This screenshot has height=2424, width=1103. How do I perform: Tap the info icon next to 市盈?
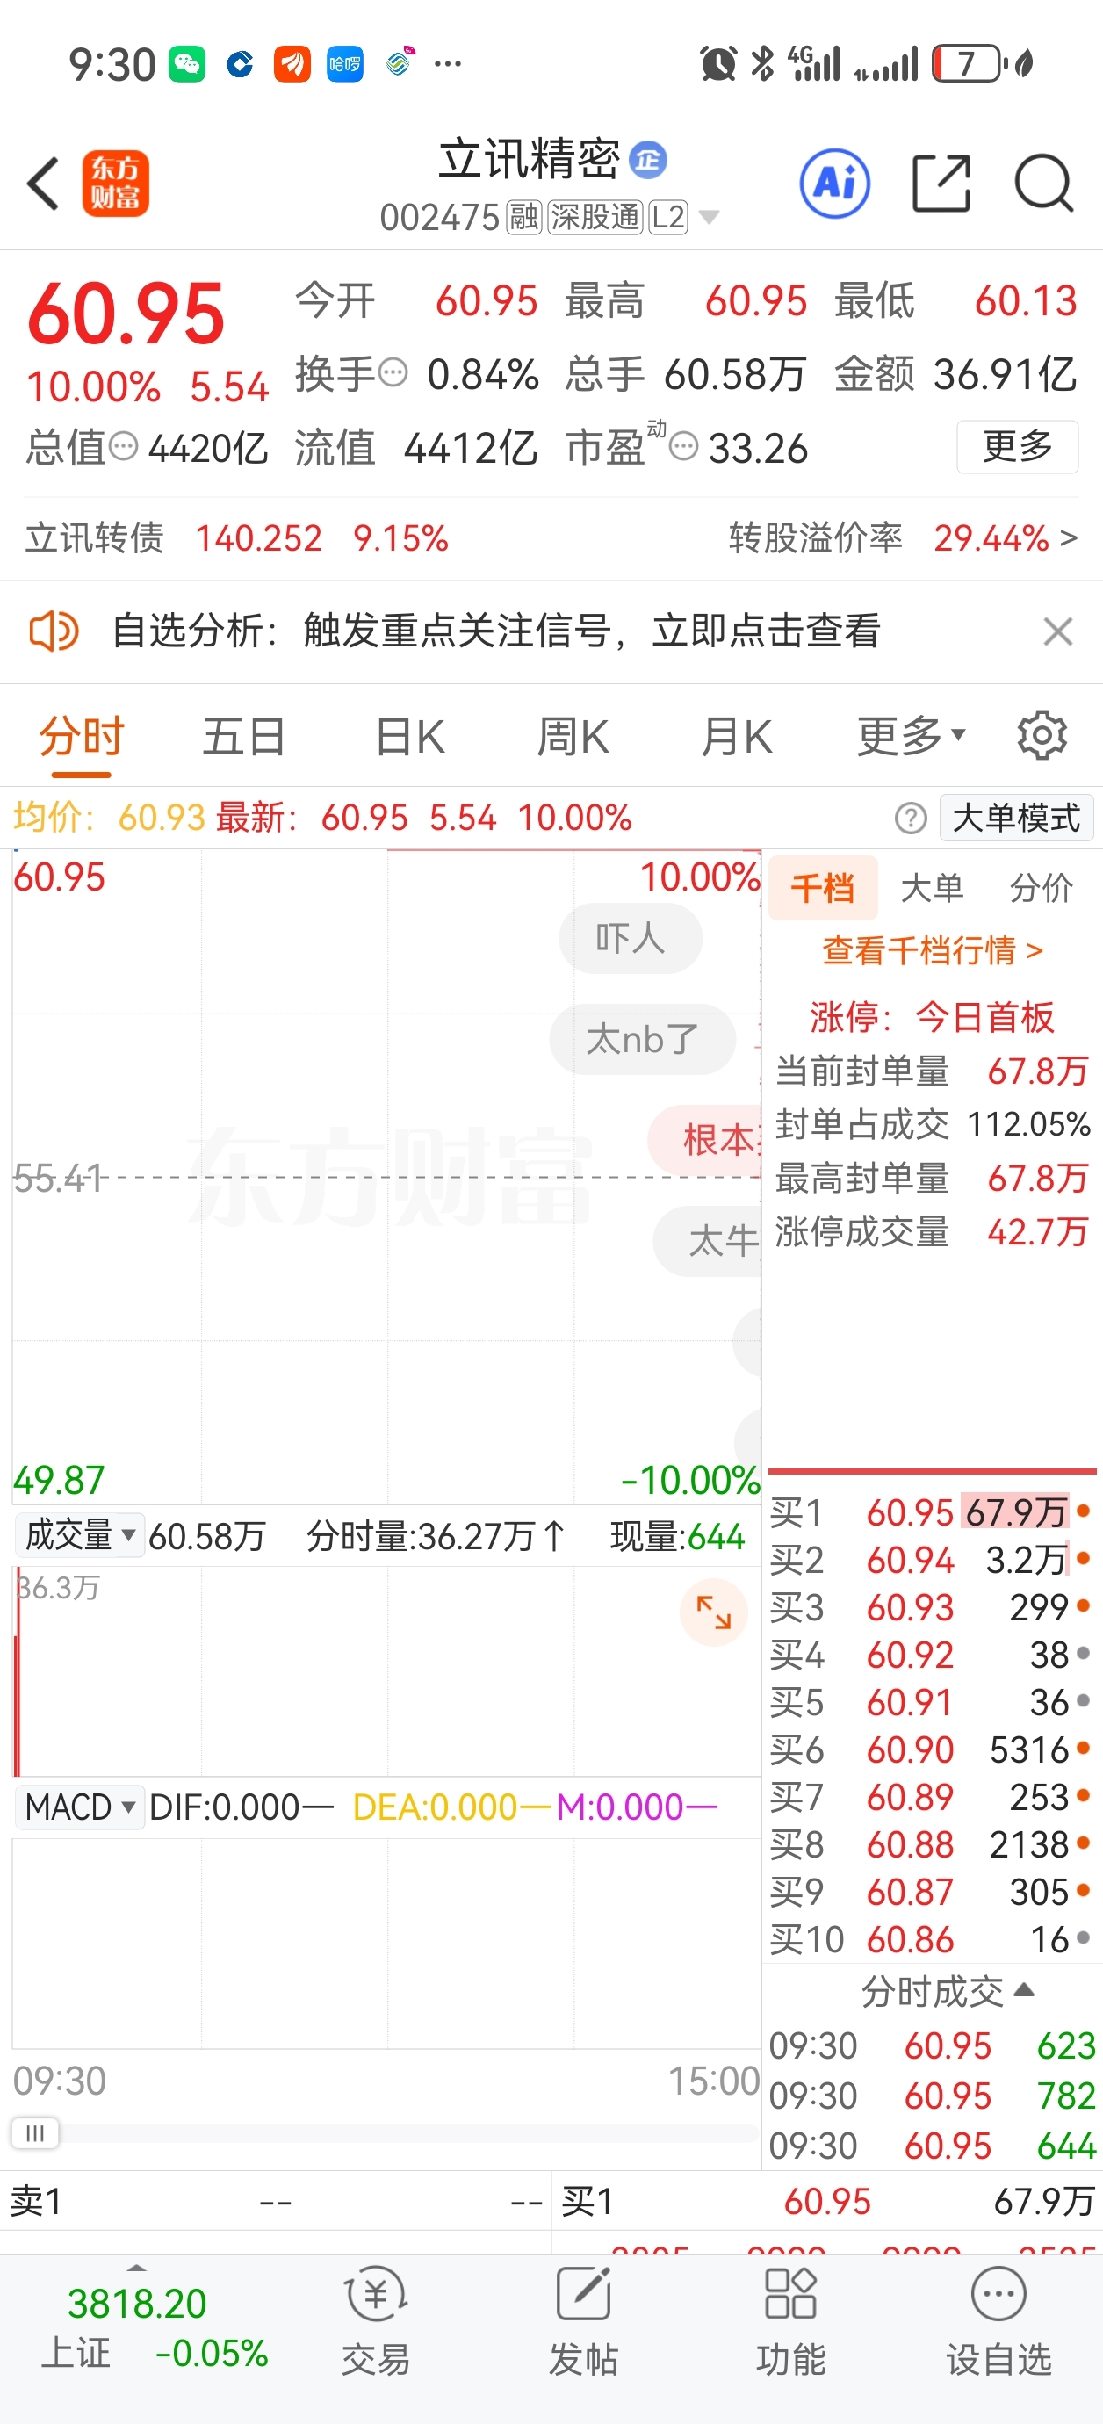[683, 446]
